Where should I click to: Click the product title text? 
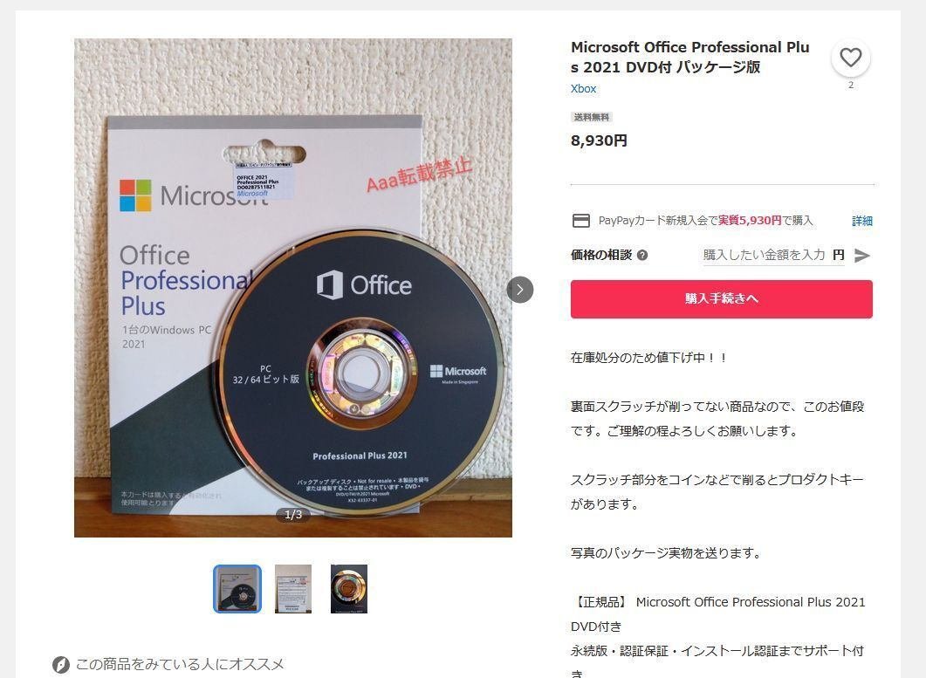click(689, 58)
